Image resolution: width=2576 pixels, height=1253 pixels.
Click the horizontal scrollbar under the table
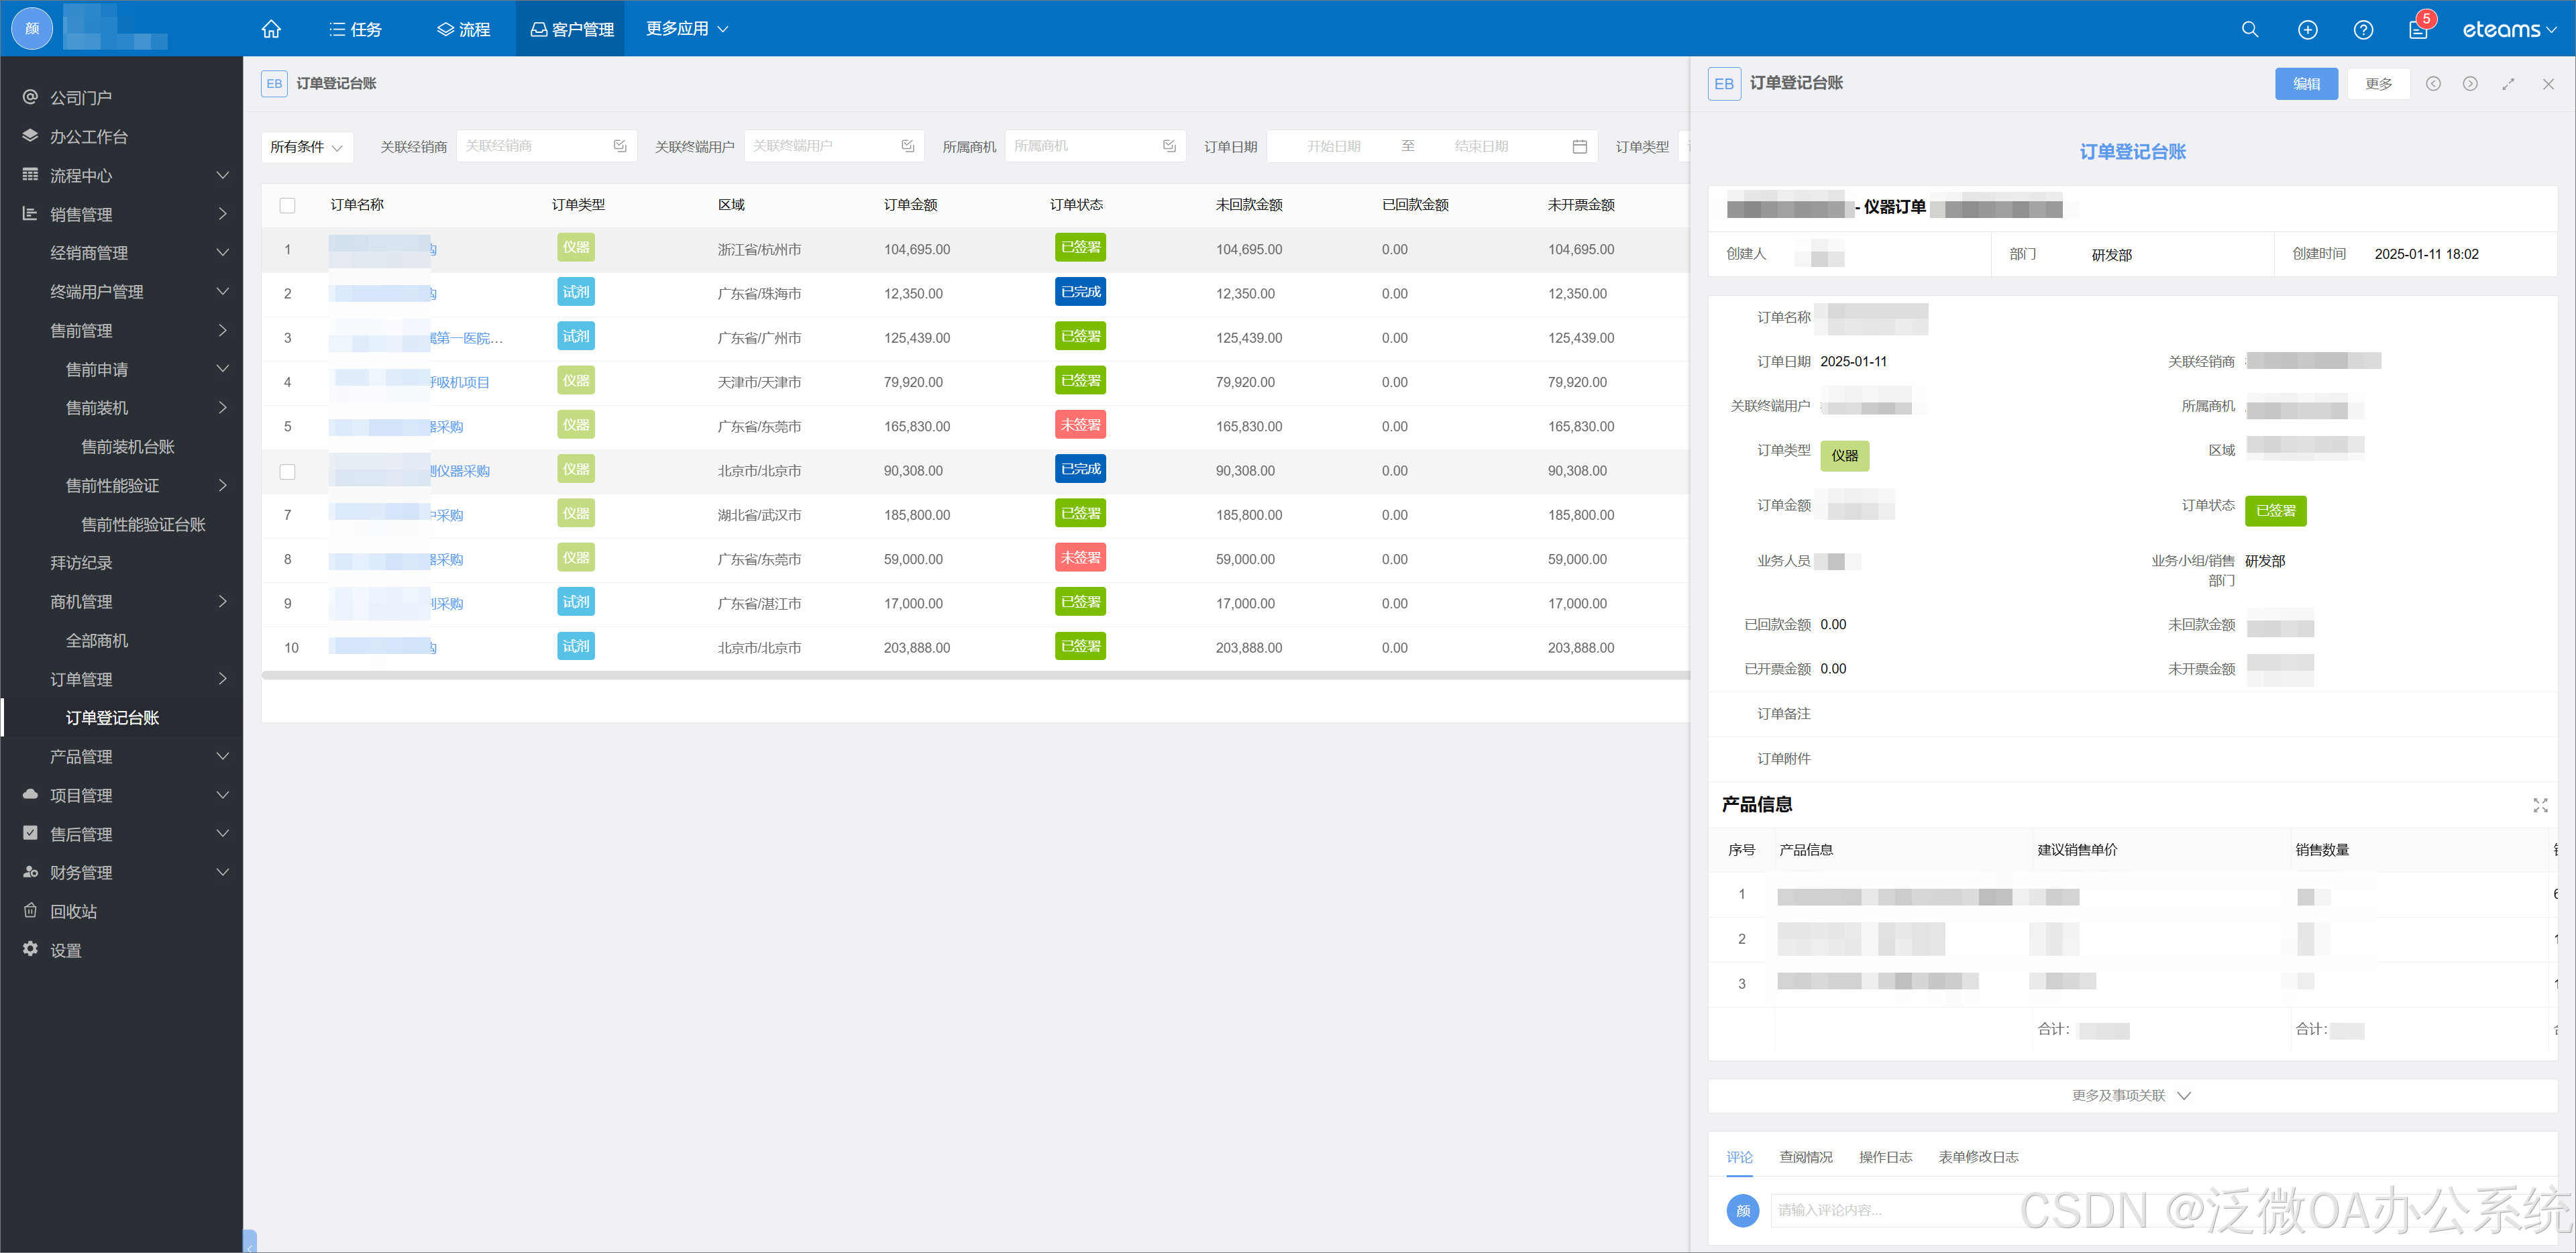975,676
